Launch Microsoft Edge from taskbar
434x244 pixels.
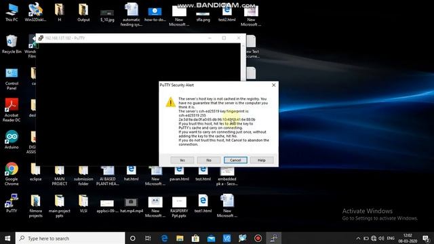[164, 238]
